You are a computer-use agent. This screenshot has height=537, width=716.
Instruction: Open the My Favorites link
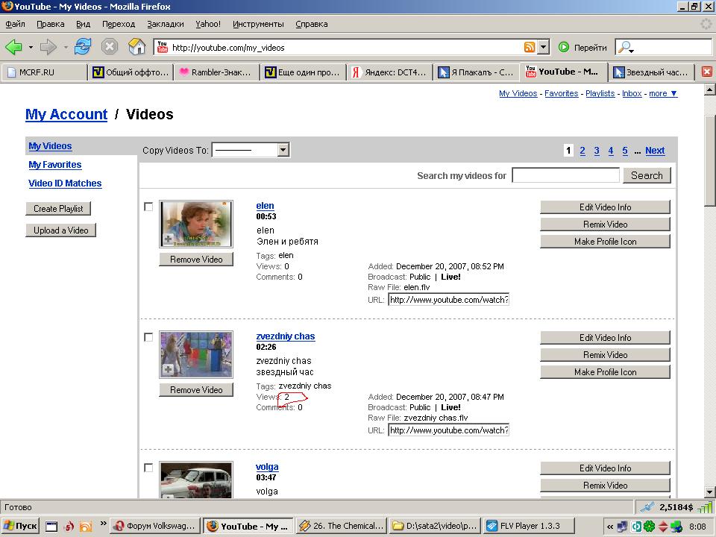(x=54, y=165)
